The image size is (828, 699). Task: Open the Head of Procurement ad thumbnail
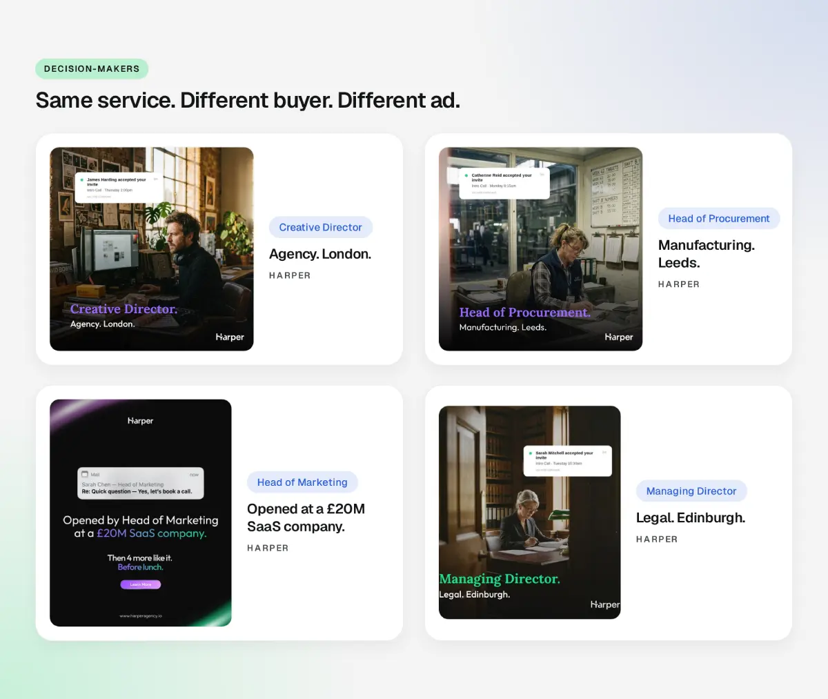pyautogui.click(x=541, y=249)
